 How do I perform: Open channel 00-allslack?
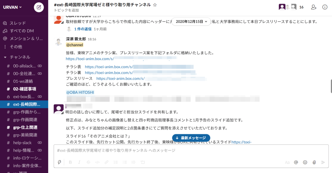(x=24, y=66)
